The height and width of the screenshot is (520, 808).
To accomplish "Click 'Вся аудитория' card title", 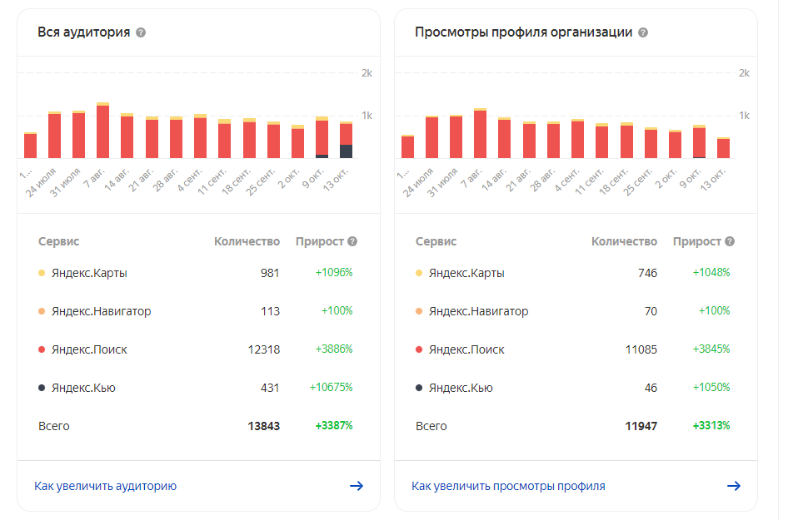I will [83, 32].
